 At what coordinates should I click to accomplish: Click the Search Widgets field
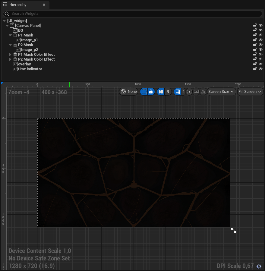pos(133,14)
